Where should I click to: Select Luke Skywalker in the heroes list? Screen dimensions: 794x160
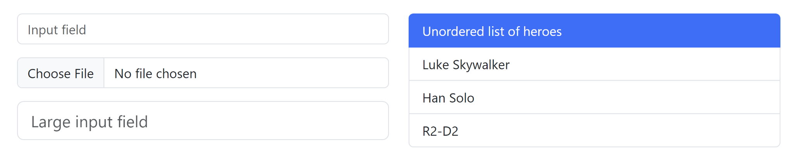[594, 64]
